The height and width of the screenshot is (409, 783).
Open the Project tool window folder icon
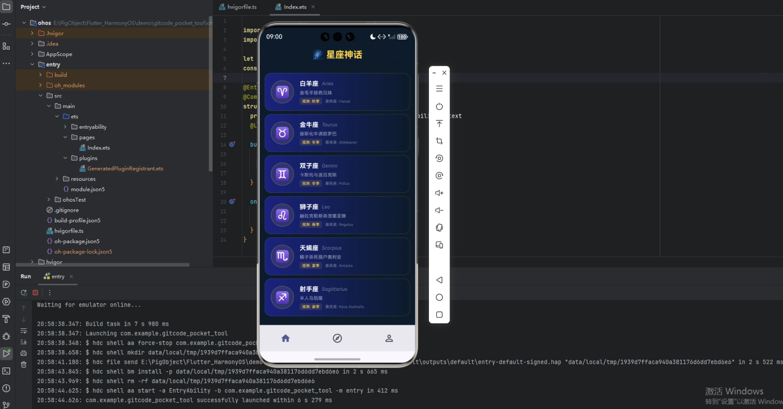pyautogui.click(x=6, y=7)
